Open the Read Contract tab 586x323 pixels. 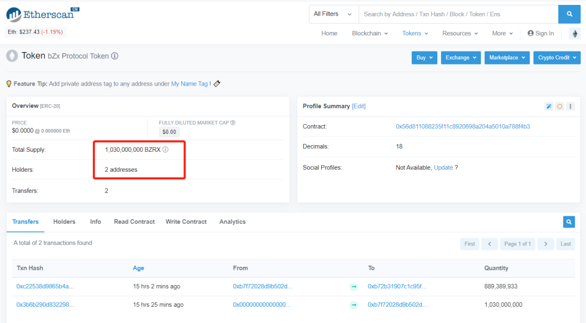click(x=134, y=222)
